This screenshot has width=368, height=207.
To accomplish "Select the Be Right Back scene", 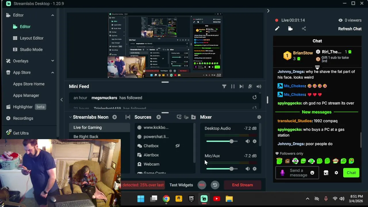I will pos(99,137).
